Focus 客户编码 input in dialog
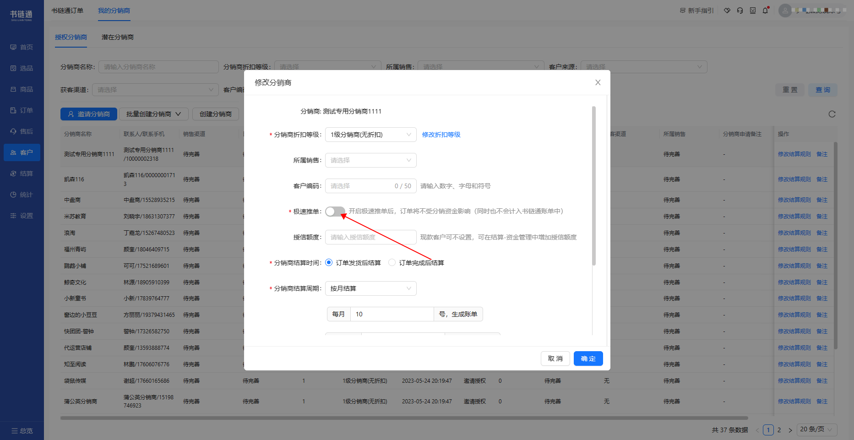Viewport: 854px width, 440px height. (371, 186)
